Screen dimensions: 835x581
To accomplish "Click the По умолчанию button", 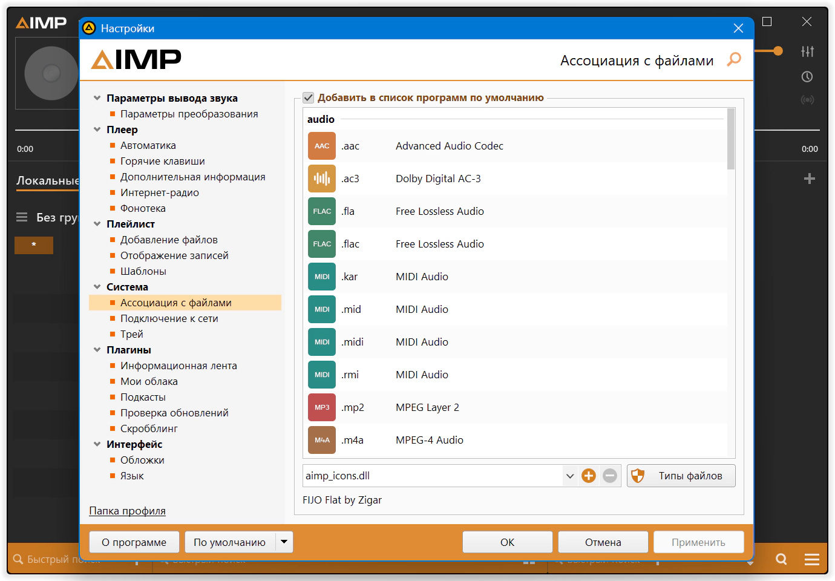I will [230, 542].
